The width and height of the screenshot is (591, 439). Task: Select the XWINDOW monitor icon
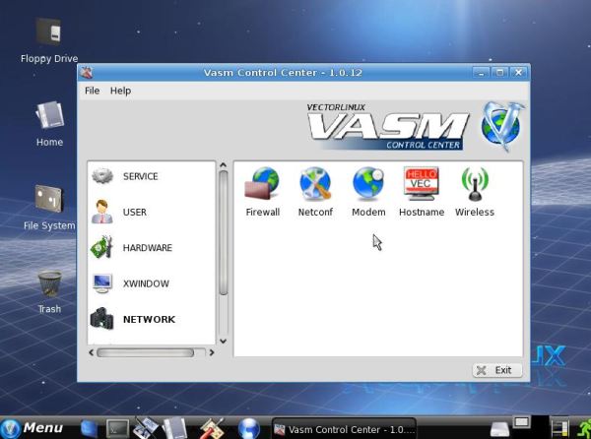(x=102, y=283)
